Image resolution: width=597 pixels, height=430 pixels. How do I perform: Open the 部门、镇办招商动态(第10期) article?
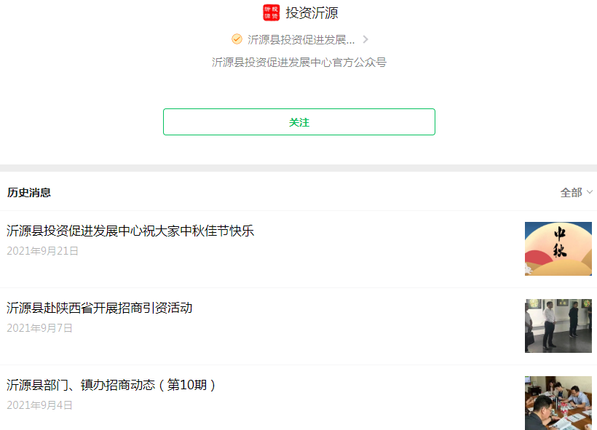[112, 386]
